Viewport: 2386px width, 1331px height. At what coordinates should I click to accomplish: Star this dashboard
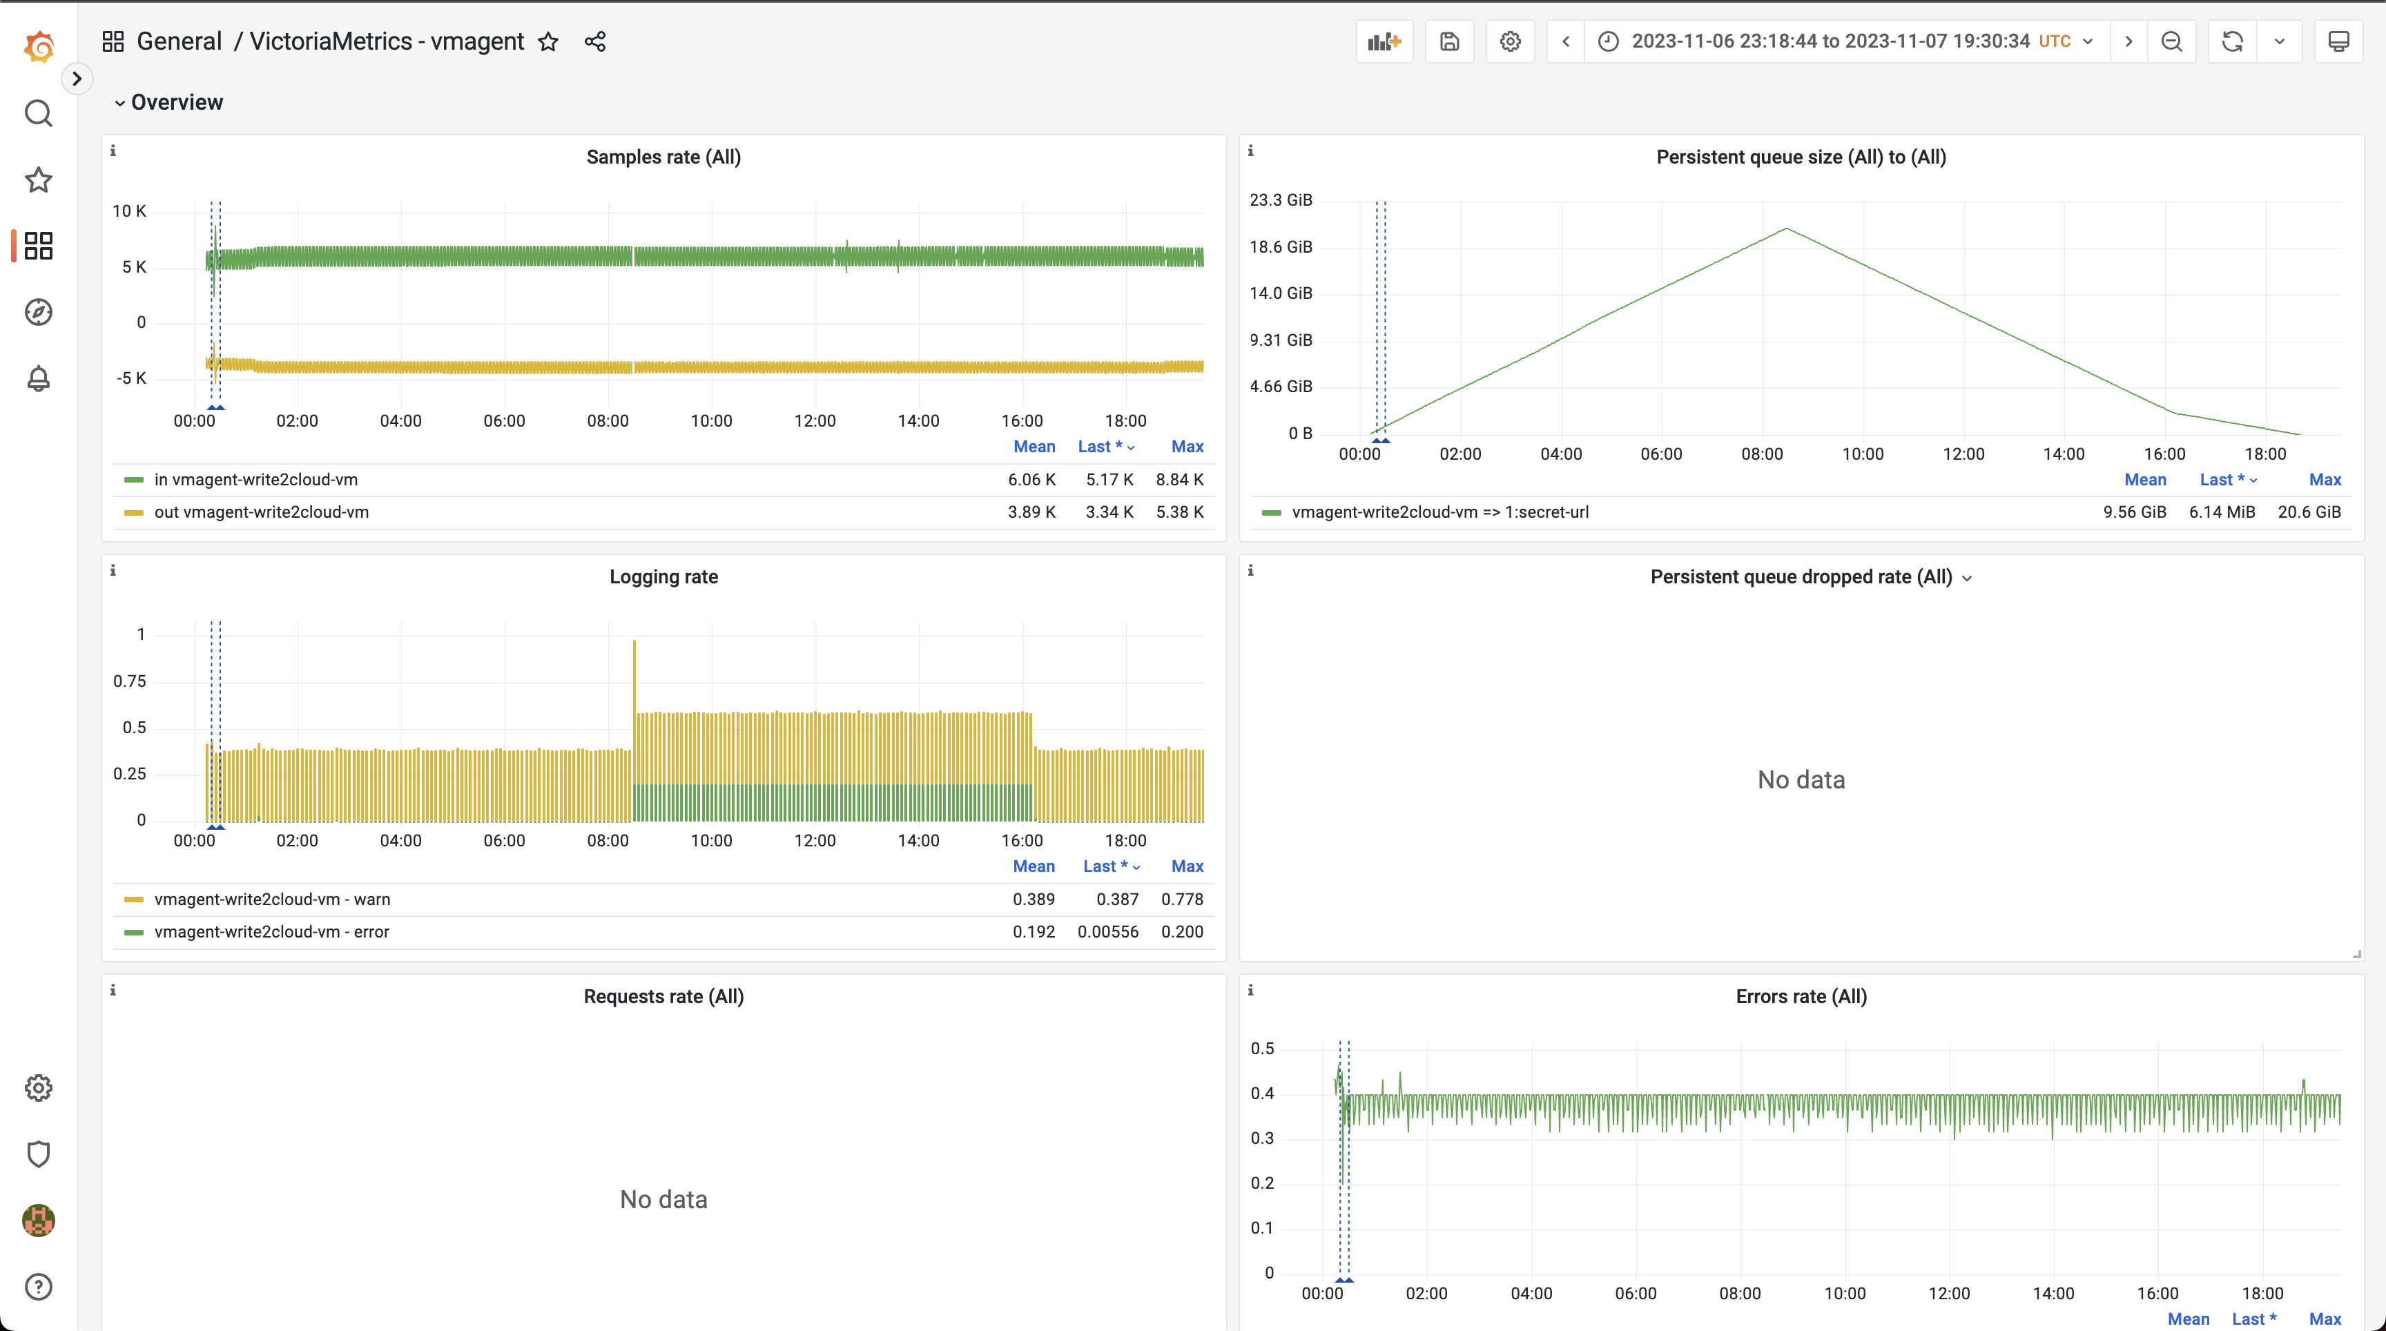pyautogui.click(x=548, y=41)
